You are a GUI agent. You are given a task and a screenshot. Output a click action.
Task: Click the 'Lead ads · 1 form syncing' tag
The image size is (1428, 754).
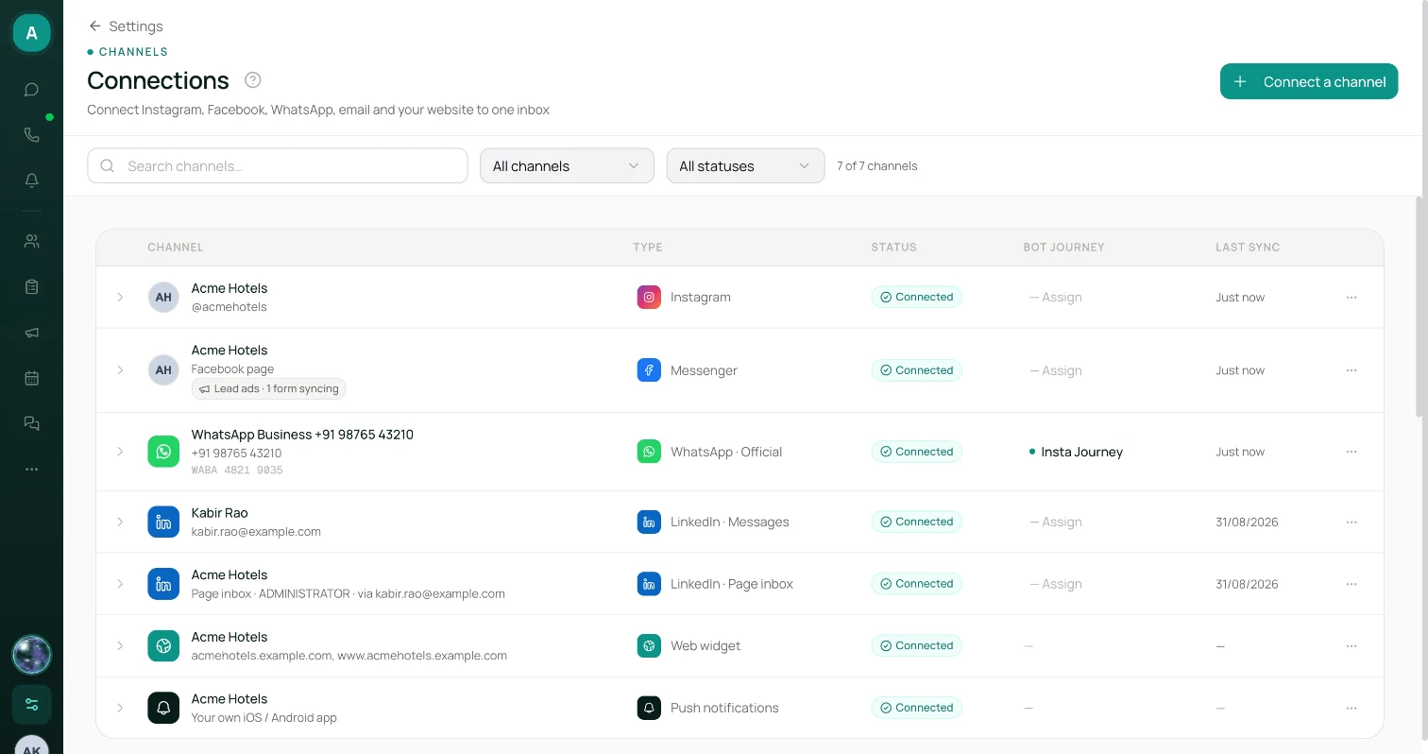[269, 388]
